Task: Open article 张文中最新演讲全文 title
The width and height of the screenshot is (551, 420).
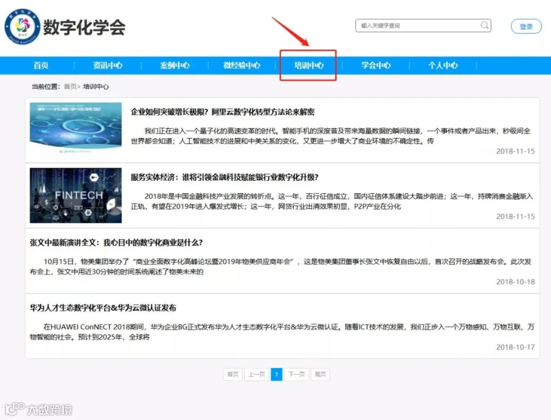Action: [116, 243]
